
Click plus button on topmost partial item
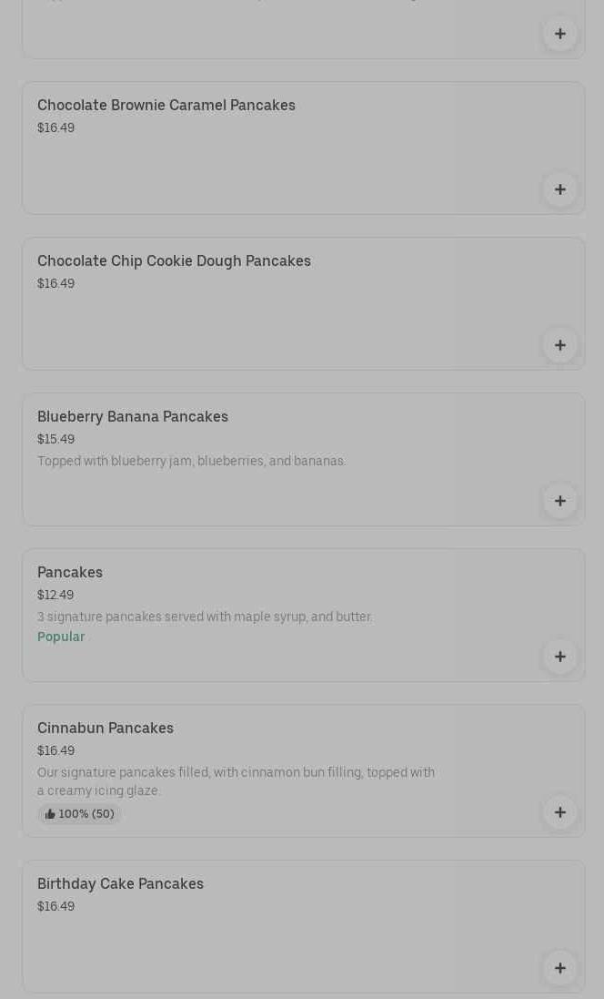click(559, 34)
